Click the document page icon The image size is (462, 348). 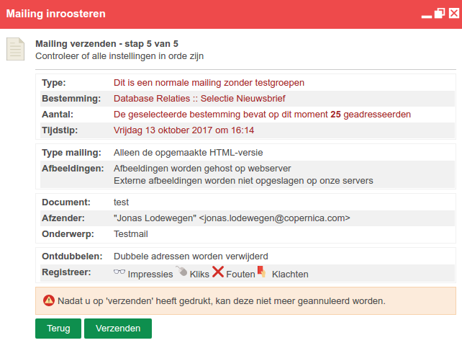(x=15, y=49)
